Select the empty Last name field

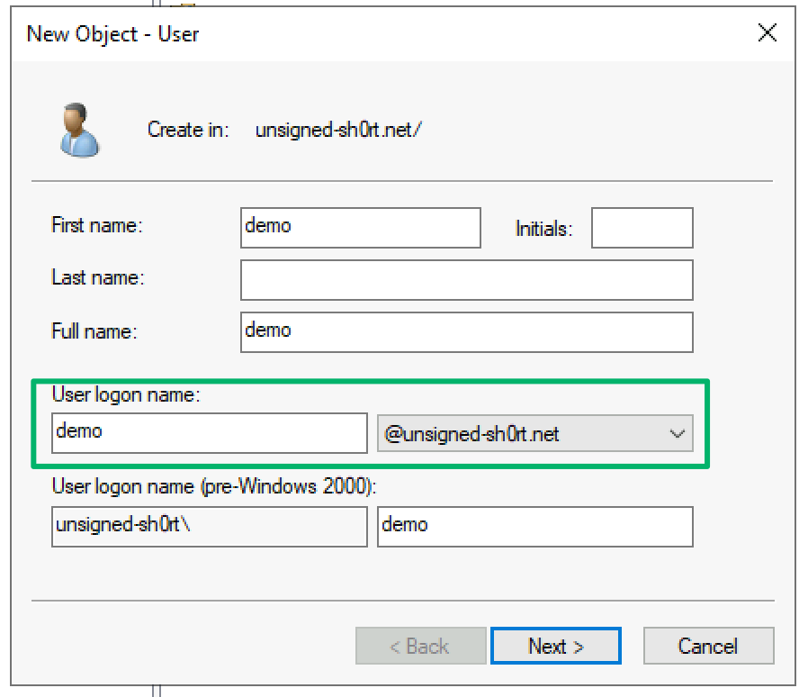(x=466, y=280)
